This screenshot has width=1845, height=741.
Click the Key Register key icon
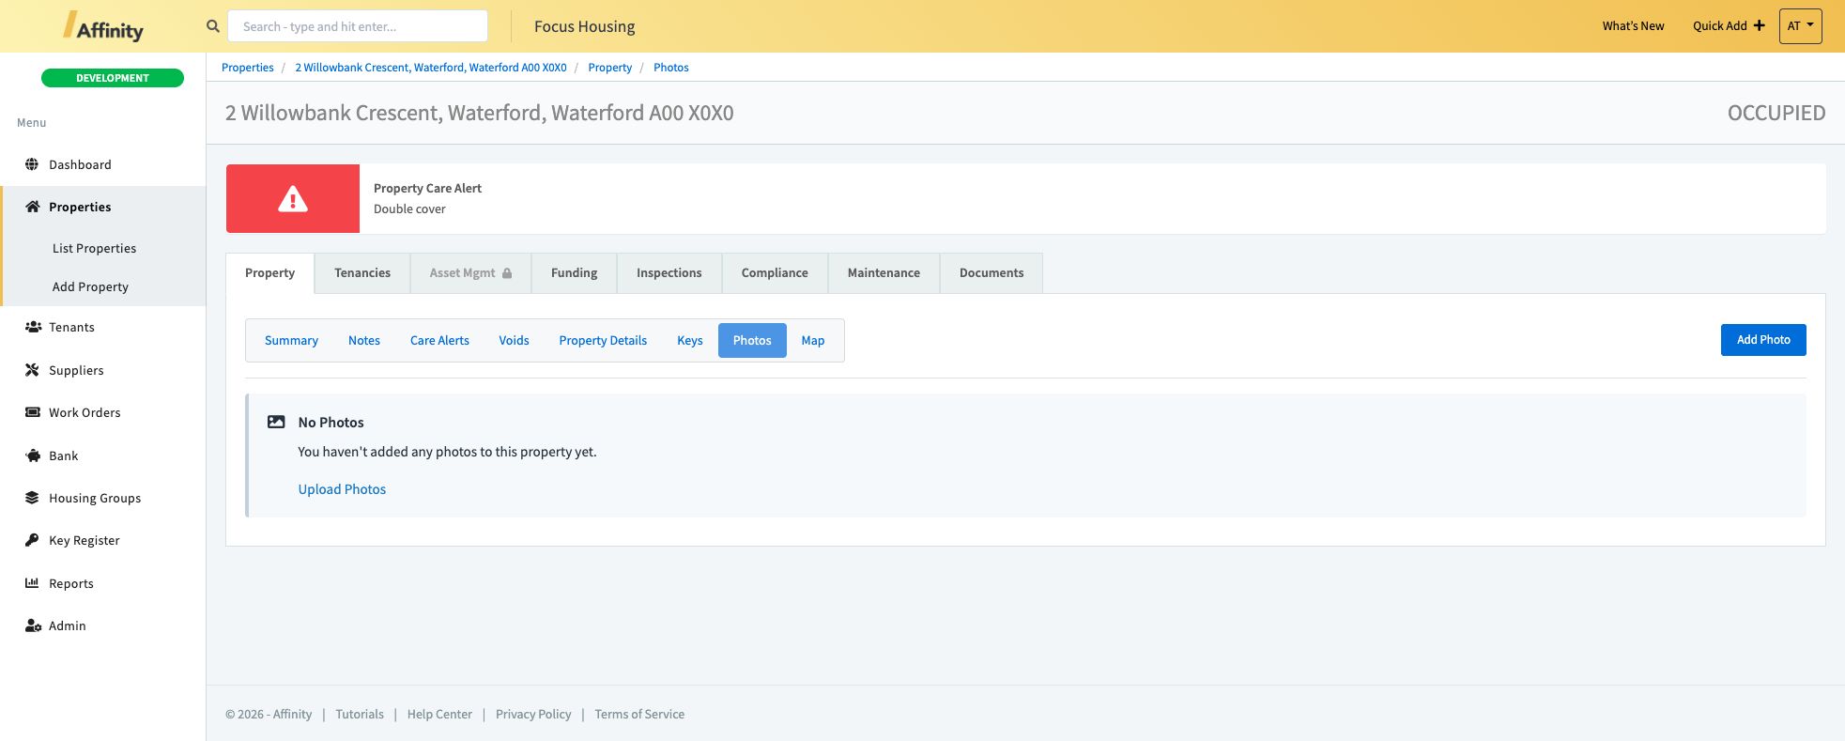(x=32, y=540)
